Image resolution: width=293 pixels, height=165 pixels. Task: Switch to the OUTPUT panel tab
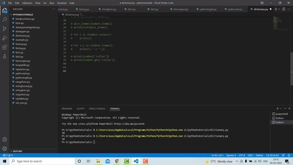pyautogui.click(x=81, y=109)
